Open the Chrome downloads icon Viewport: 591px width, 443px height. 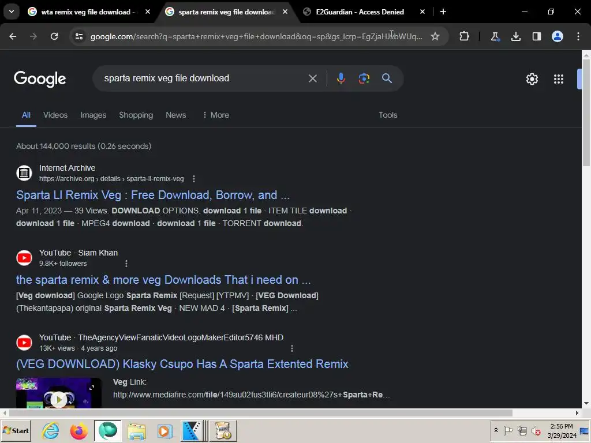[515, 36]
